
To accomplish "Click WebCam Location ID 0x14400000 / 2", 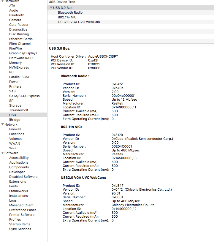I will (124, 209).
